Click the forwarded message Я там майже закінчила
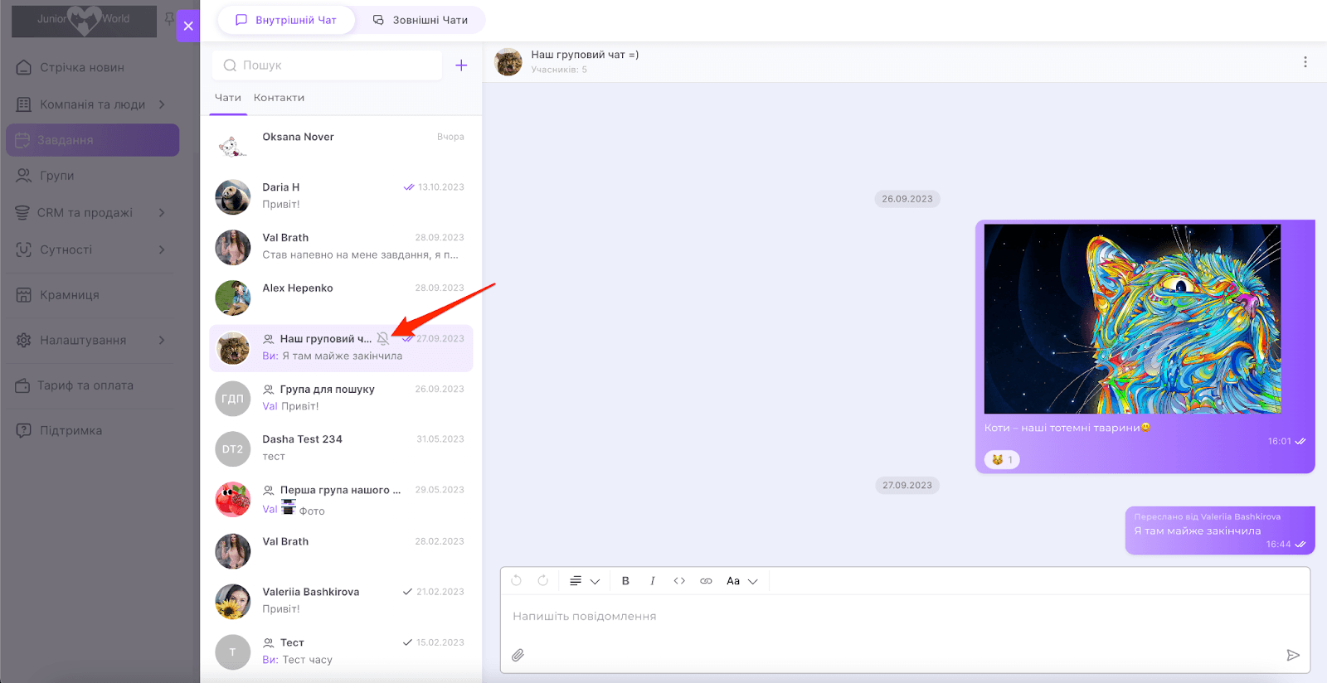Screen dimensions: 1327x683 [1220, 530]
